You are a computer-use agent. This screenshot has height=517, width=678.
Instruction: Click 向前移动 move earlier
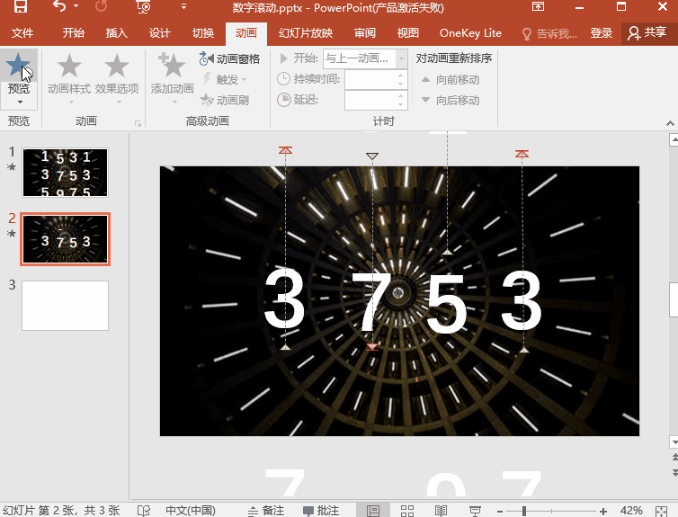(x=451, y=79)
